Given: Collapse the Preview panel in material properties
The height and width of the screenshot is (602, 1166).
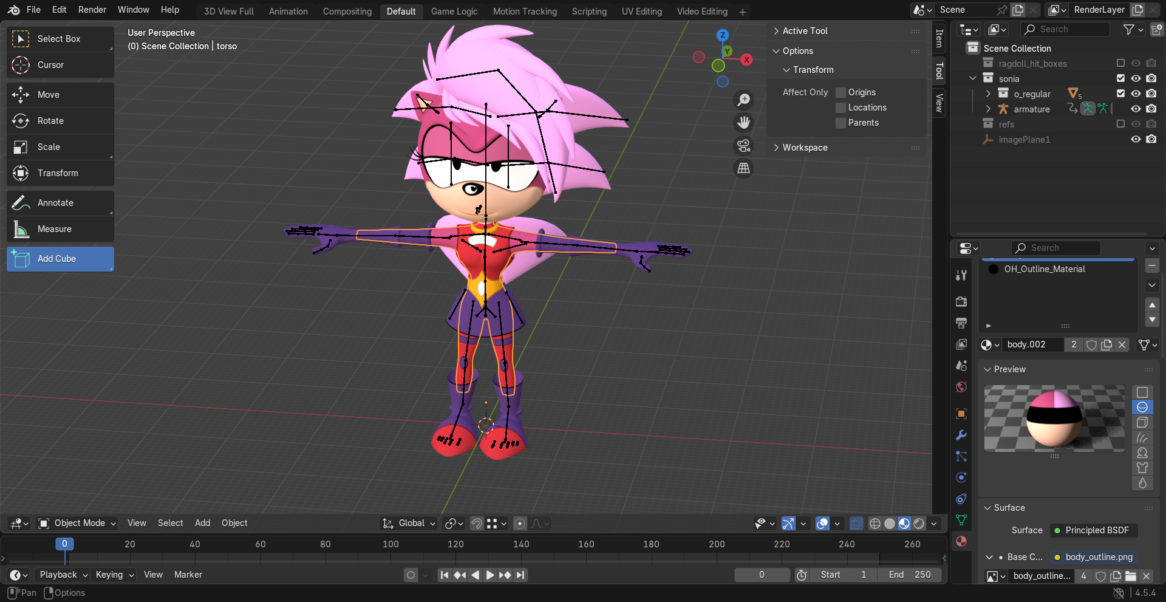Looking at the screenshot, I should [1010, 369].
